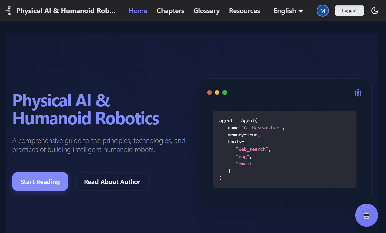The width and height of the screenshot is (386, 233).
Task: Click the memory=True code line
Action: pos(244,135)
